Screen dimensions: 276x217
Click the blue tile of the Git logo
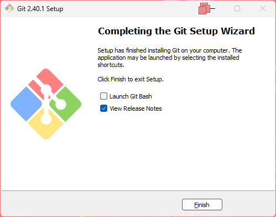tap(27, 104)
